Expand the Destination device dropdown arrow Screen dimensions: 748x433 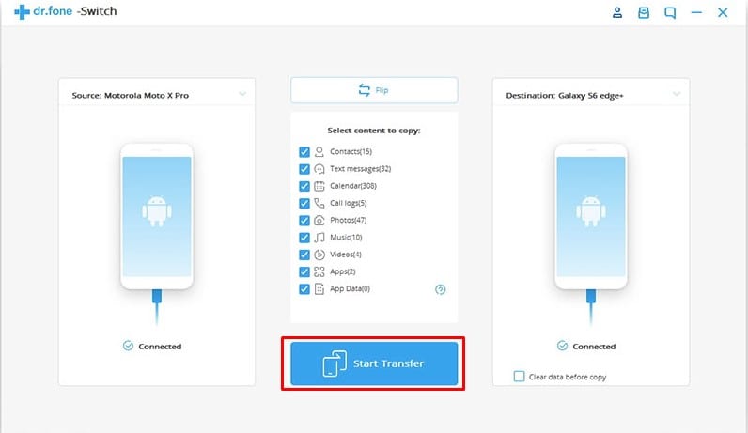(677, 94)
